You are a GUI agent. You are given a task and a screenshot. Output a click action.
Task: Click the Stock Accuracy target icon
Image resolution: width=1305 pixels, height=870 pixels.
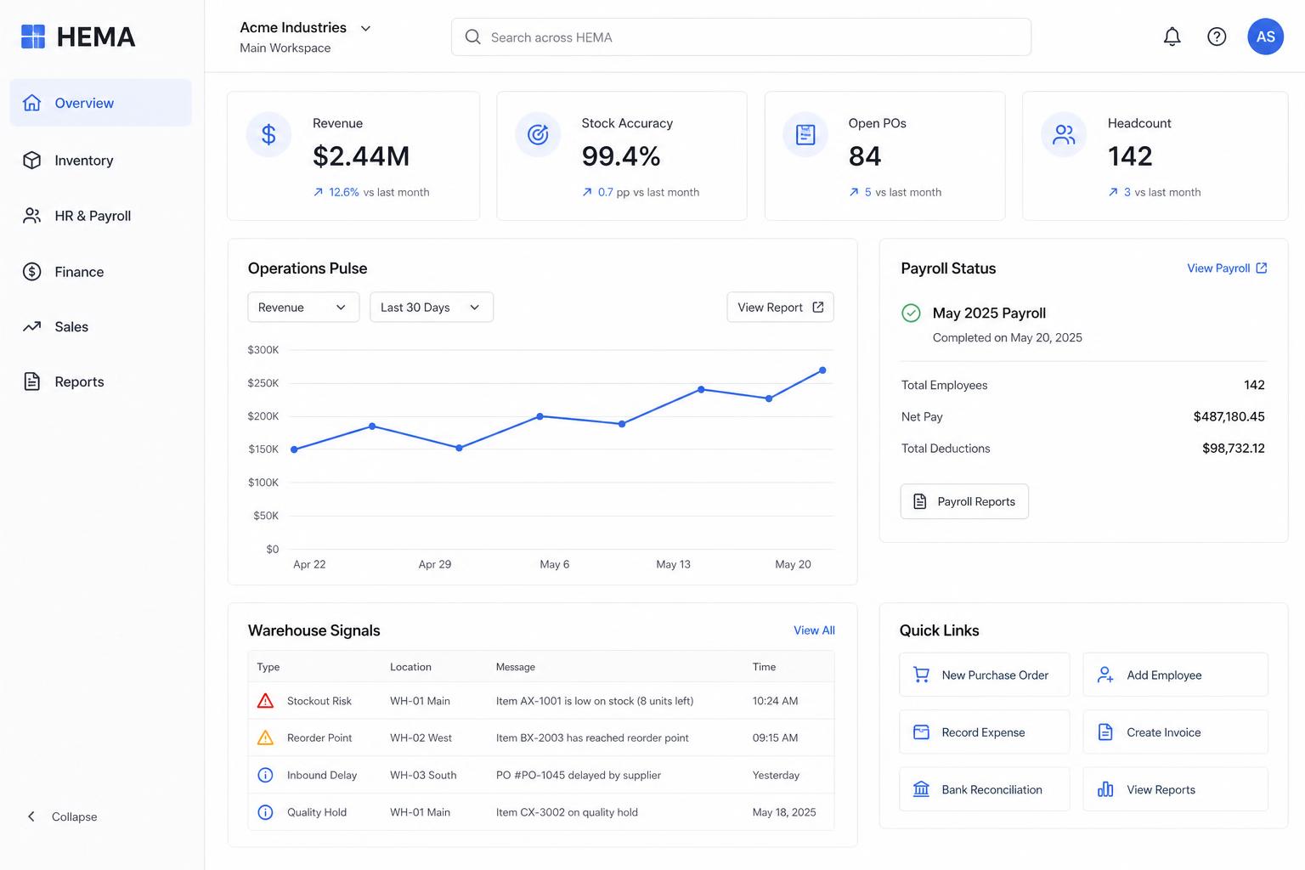coord(538,134)
